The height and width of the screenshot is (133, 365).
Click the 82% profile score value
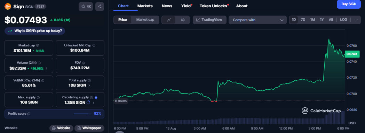click(x=97, y=114)
